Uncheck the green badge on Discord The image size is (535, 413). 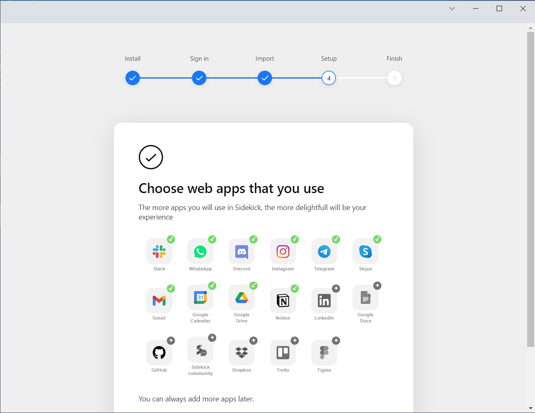(x=253, y=239)
